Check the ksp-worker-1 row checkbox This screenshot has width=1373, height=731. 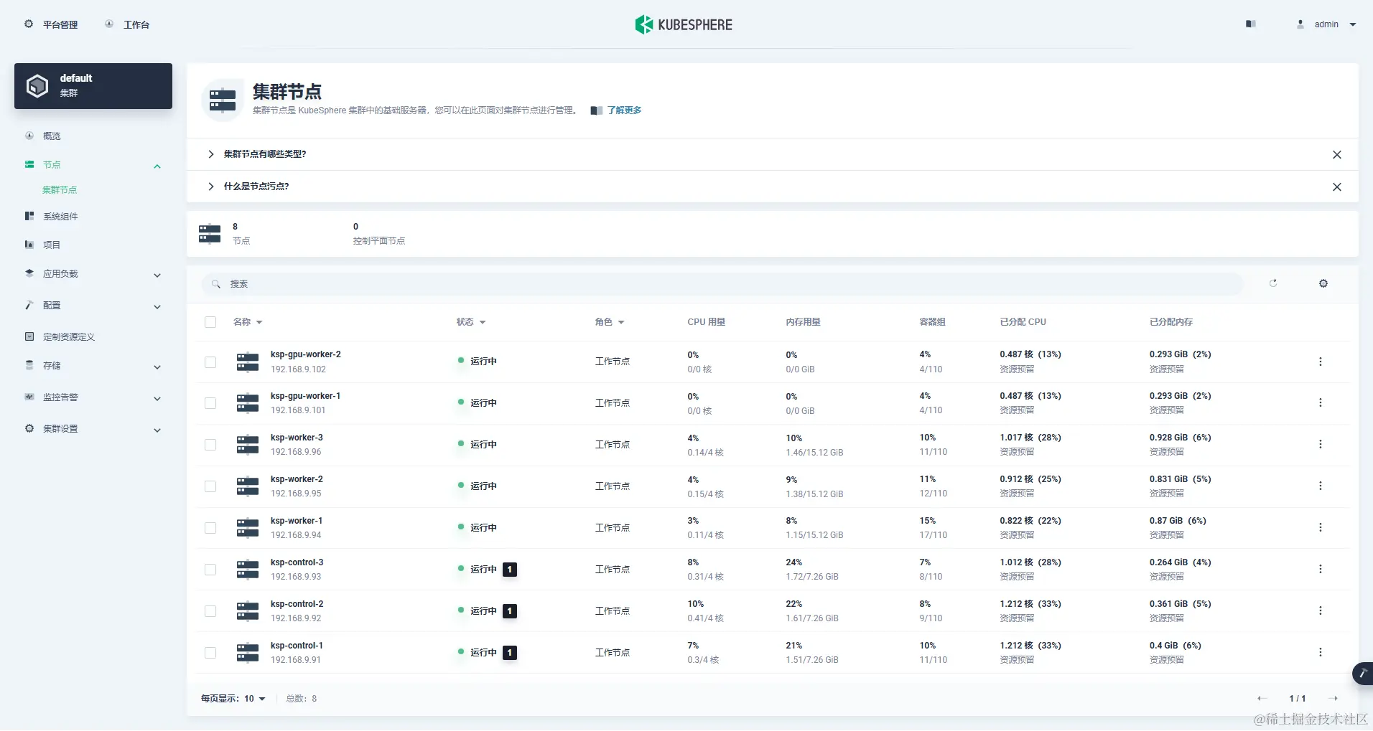point(210,528)
